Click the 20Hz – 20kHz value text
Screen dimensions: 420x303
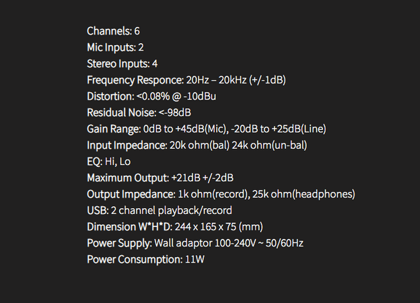pyautogui.click(x=216, y=80)
